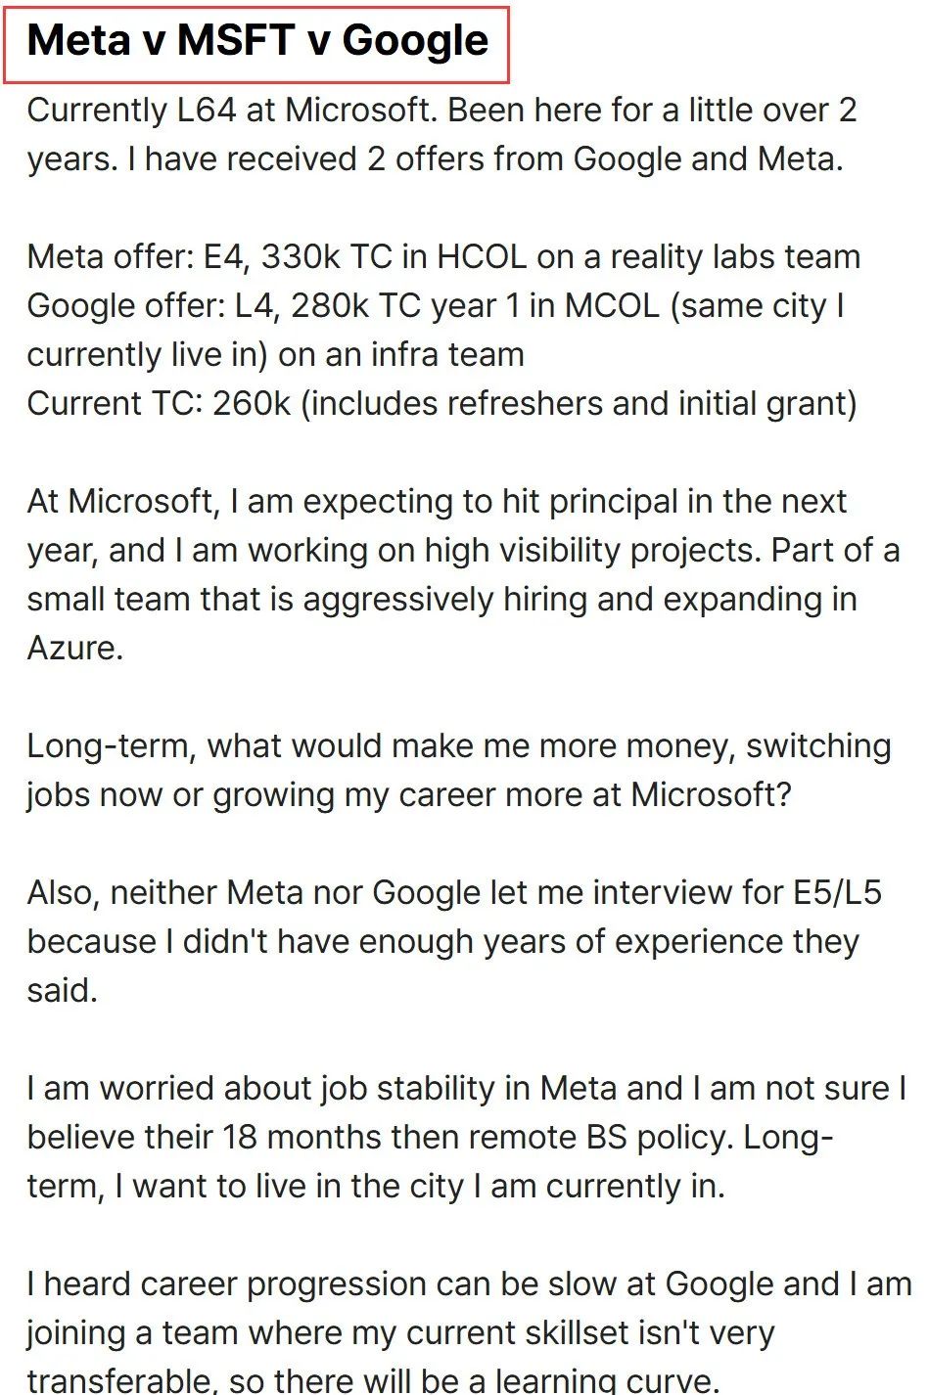The height and width of the screenshot is (1395, 928).
Task: Click the word "Azure." ending the paragraph
Action: point(75,648)
